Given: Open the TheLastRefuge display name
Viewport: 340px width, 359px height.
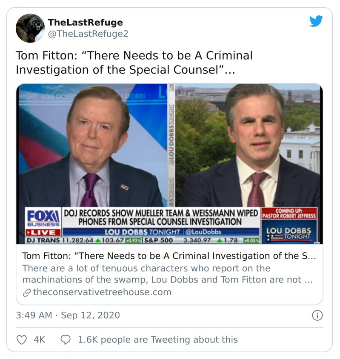Looking at the screenshot, I should (85, 22).
